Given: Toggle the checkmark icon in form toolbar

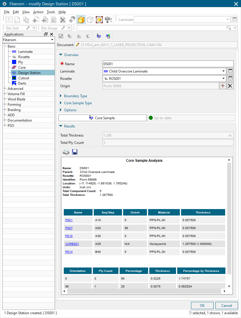Looking at the screenshot, I should 61,36.
